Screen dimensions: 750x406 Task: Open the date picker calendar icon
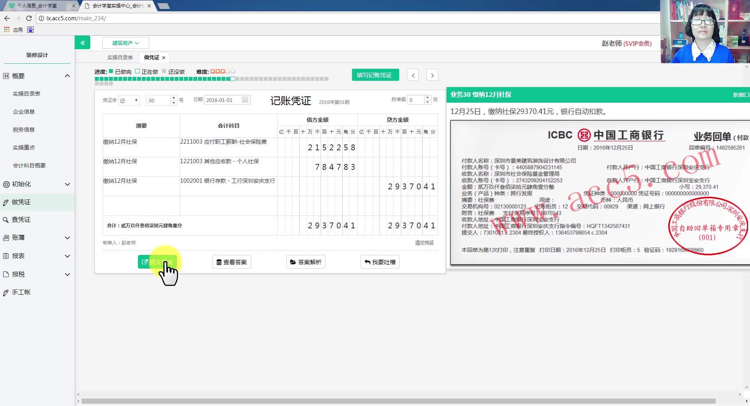(245, 100)
